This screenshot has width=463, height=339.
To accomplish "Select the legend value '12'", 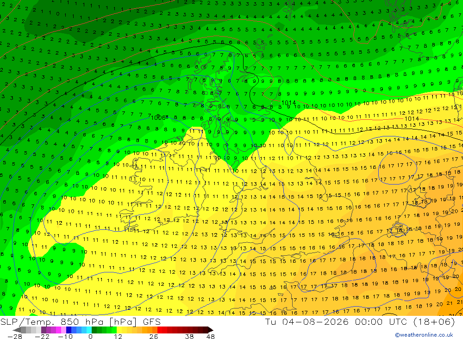I will pos(118,337).
